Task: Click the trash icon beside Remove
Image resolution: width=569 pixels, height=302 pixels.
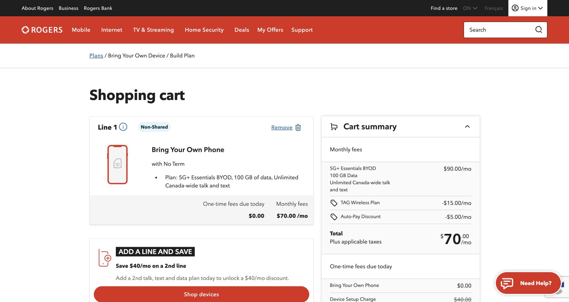Action: coord(298,127)
